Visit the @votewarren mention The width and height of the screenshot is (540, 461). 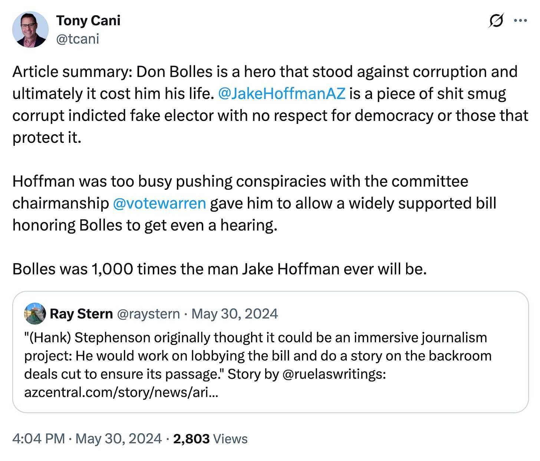159,203
